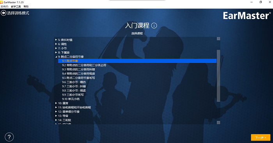This screenshot has width=273, height=143.
Task: Click the 下一步 button
Action: click(261, 138)
